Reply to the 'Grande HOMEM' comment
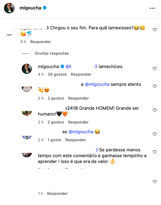This screenshot has width=161, height=205. coord(79,122)
